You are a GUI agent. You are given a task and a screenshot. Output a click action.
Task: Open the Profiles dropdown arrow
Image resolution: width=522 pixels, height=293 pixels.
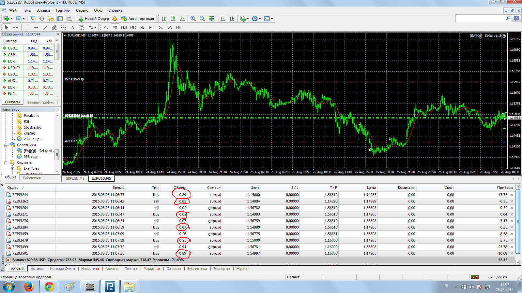pos(23,19)
